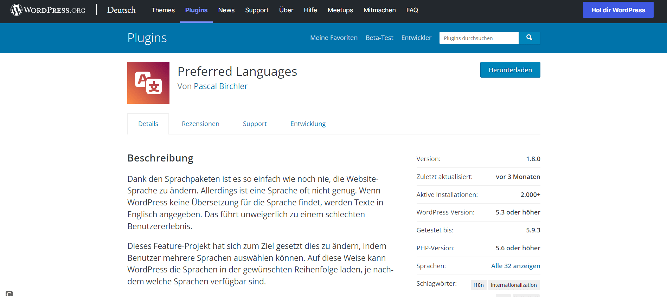The image size is (667, 297).
Task: Click the i18n tag
Action: (479, 285)
